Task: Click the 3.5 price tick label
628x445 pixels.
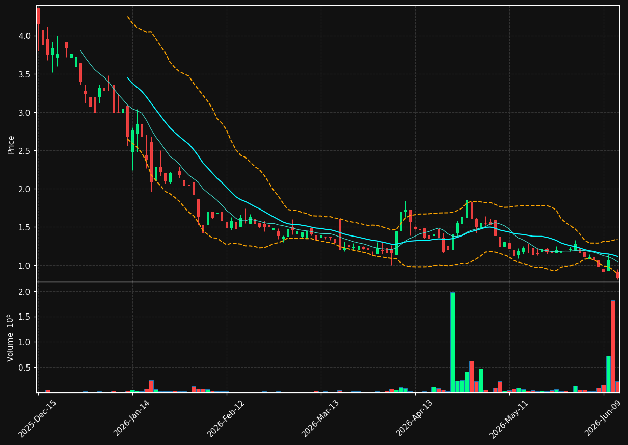Action: [x=25, y=74]
